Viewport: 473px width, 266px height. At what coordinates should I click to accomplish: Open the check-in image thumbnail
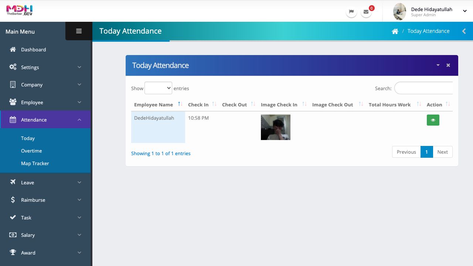click(276, 127)
